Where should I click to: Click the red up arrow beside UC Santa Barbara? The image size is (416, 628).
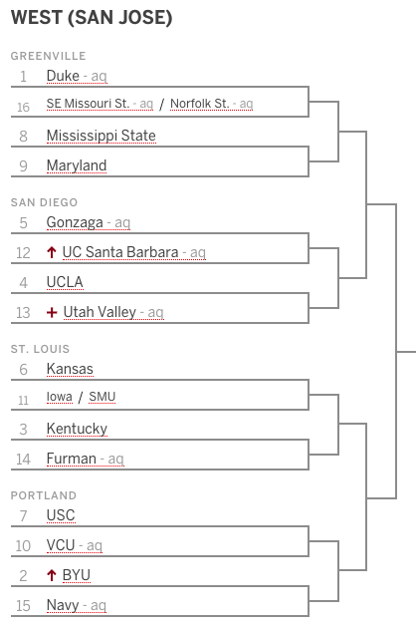click(51, 252)
